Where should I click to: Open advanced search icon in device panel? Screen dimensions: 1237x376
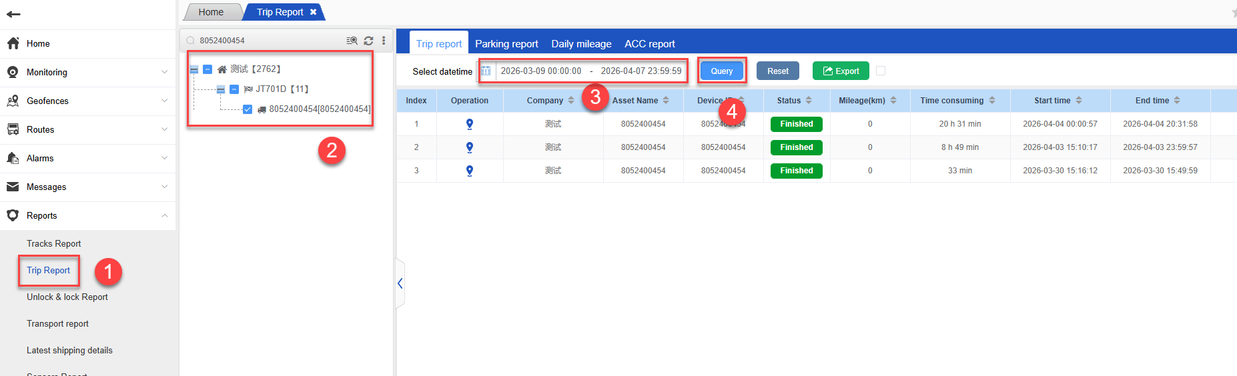tap(352, 41)
